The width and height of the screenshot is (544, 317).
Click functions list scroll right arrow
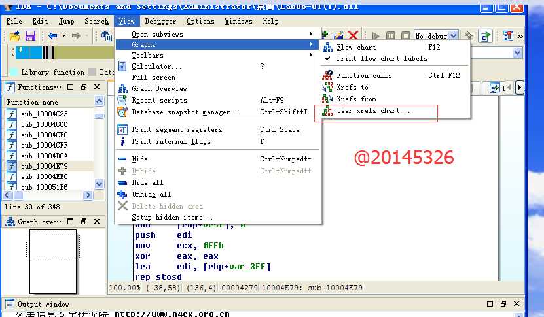(x=88, y=195)
